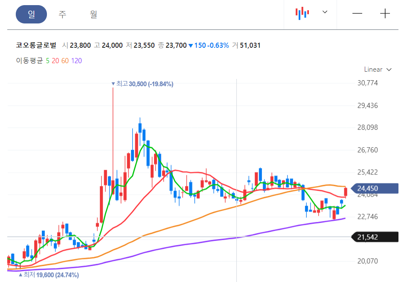Click the volume value 51,031

point(250,46)
